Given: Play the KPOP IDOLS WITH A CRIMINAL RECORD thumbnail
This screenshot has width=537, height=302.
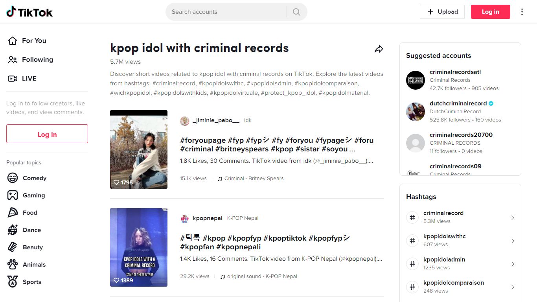Looking at the screenshot, I should point(139,247).
